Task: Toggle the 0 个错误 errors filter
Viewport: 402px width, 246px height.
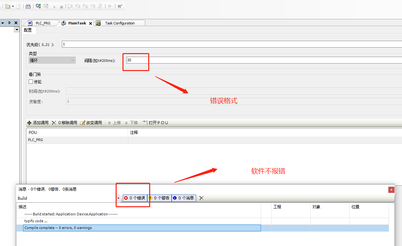Action: 135,198
